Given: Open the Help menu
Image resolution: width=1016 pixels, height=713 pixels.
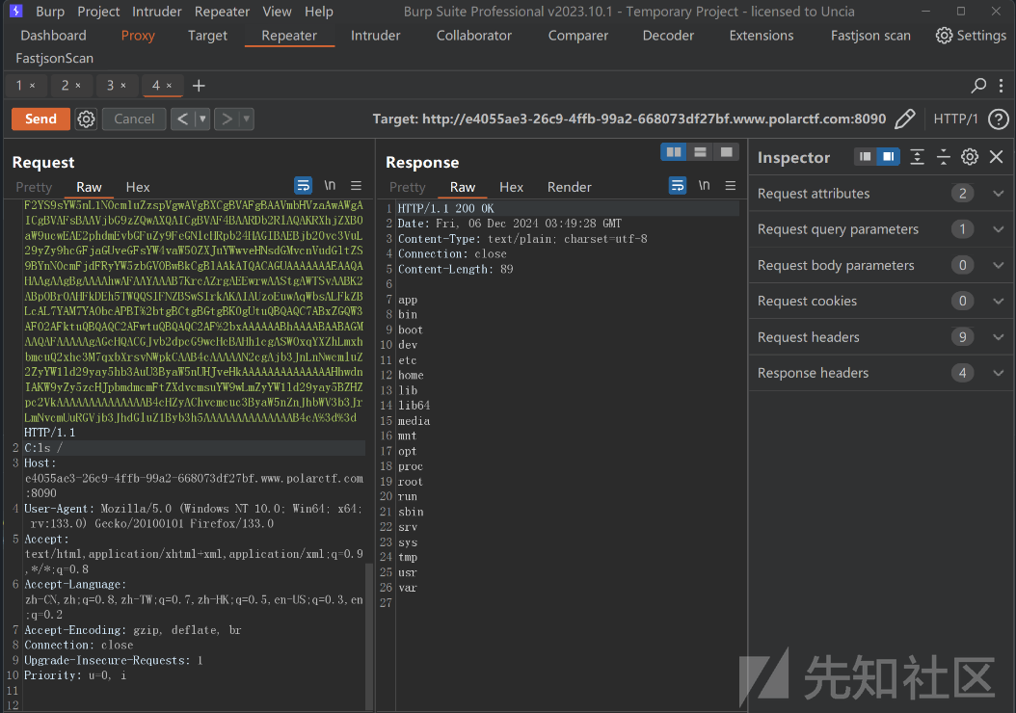Looking at the screenshot, I should tap(319, 12).
